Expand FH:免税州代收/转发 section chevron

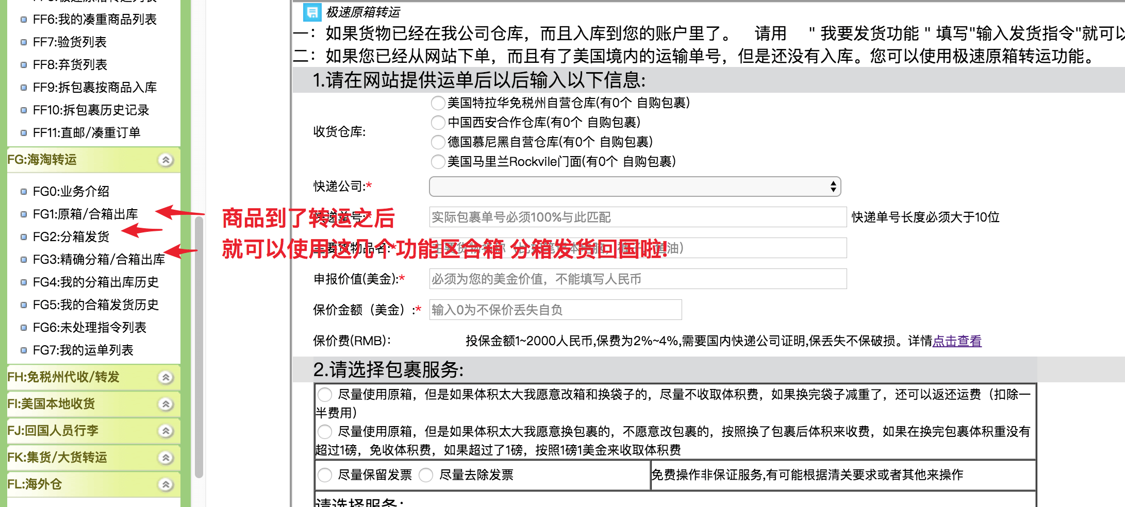click(166, 377)
